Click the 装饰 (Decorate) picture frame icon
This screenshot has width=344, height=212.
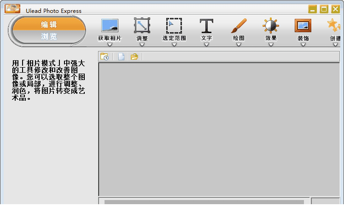tap(303, 26)
